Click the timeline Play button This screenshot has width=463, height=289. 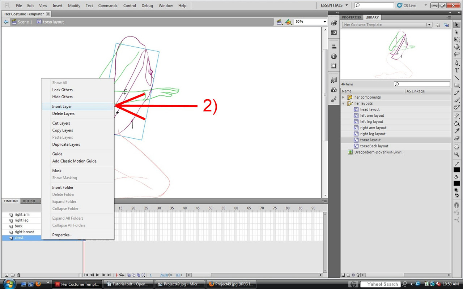point(98,275)
